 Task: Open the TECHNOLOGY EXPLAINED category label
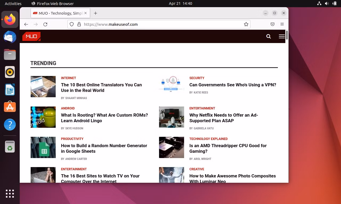pos(209,139)
